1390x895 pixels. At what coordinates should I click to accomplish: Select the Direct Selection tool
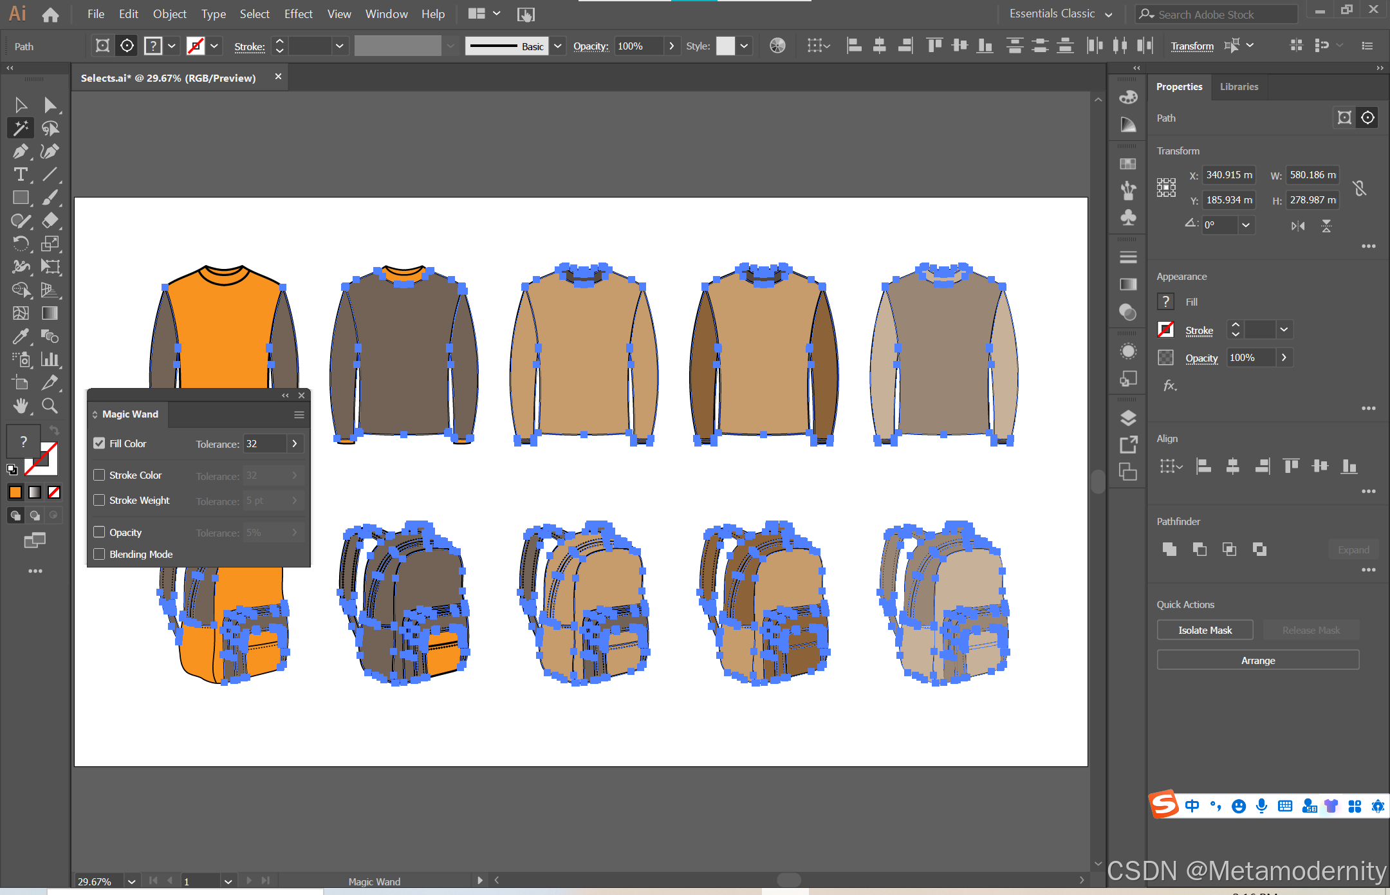pos(50,105)
